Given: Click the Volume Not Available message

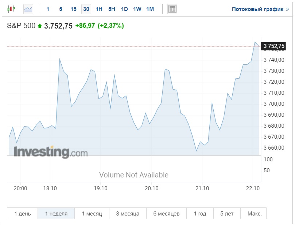Looking at the screenshot, I should point(134,175).
